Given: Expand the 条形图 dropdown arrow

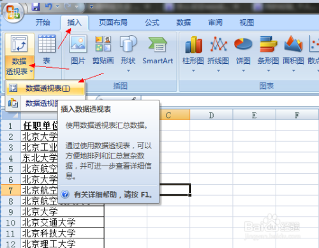Looking at the screenshot, I should point(269,71).
